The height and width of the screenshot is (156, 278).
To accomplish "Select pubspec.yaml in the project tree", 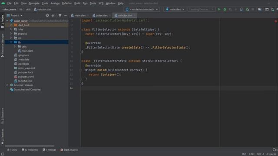I will point(26,77).
